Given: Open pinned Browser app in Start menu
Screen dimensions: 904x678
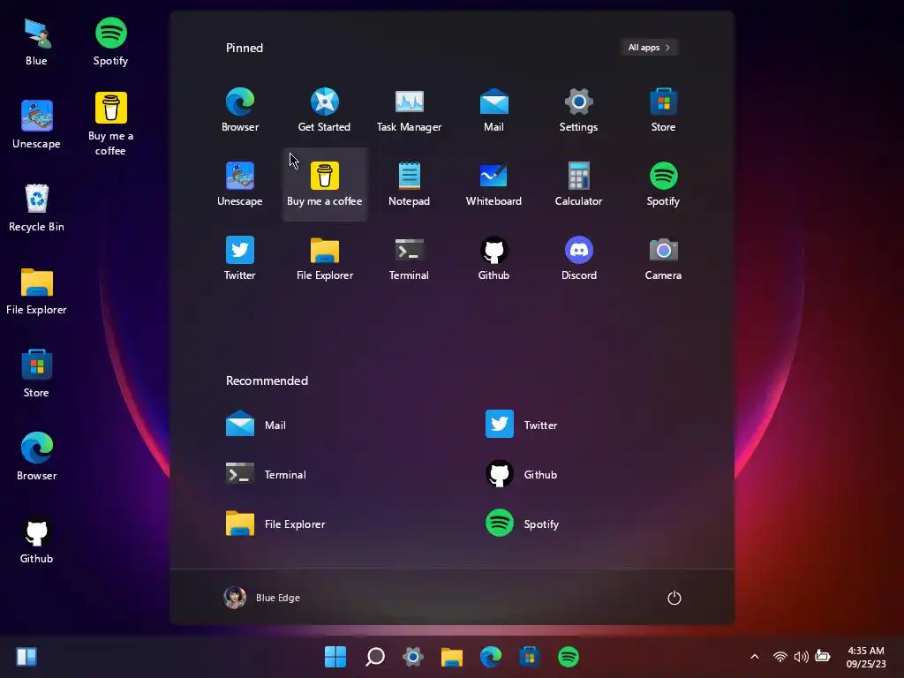Looking at the screenshot, I should coord(240,110).
